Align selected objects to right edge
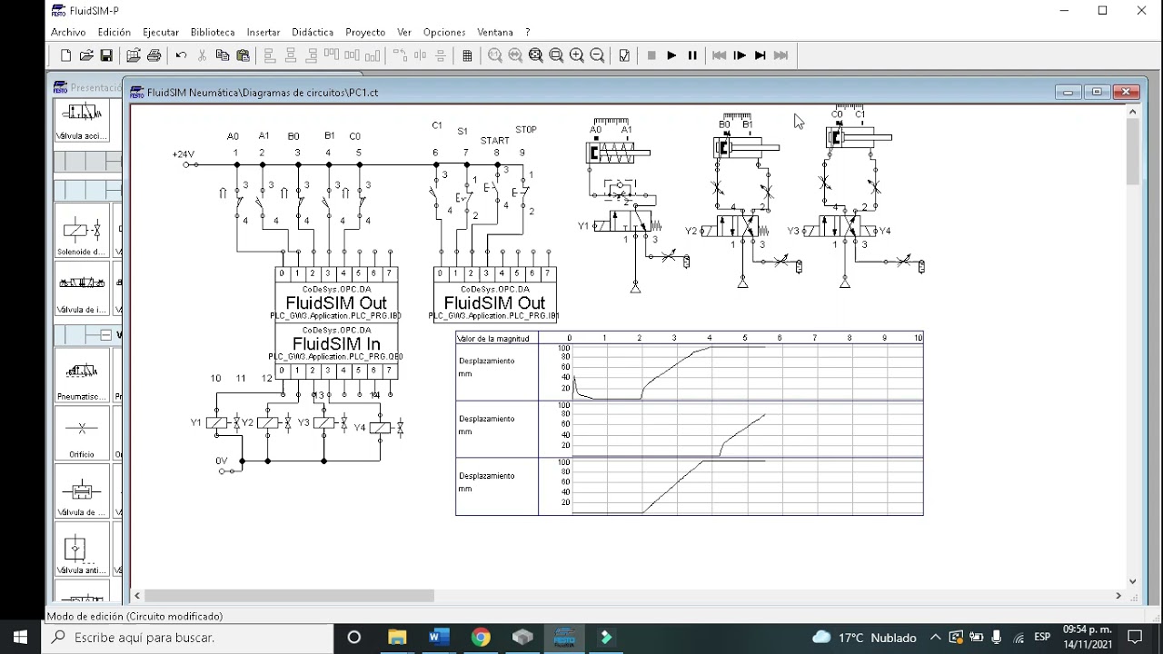 pyautogui.click(x=311, y=55)
